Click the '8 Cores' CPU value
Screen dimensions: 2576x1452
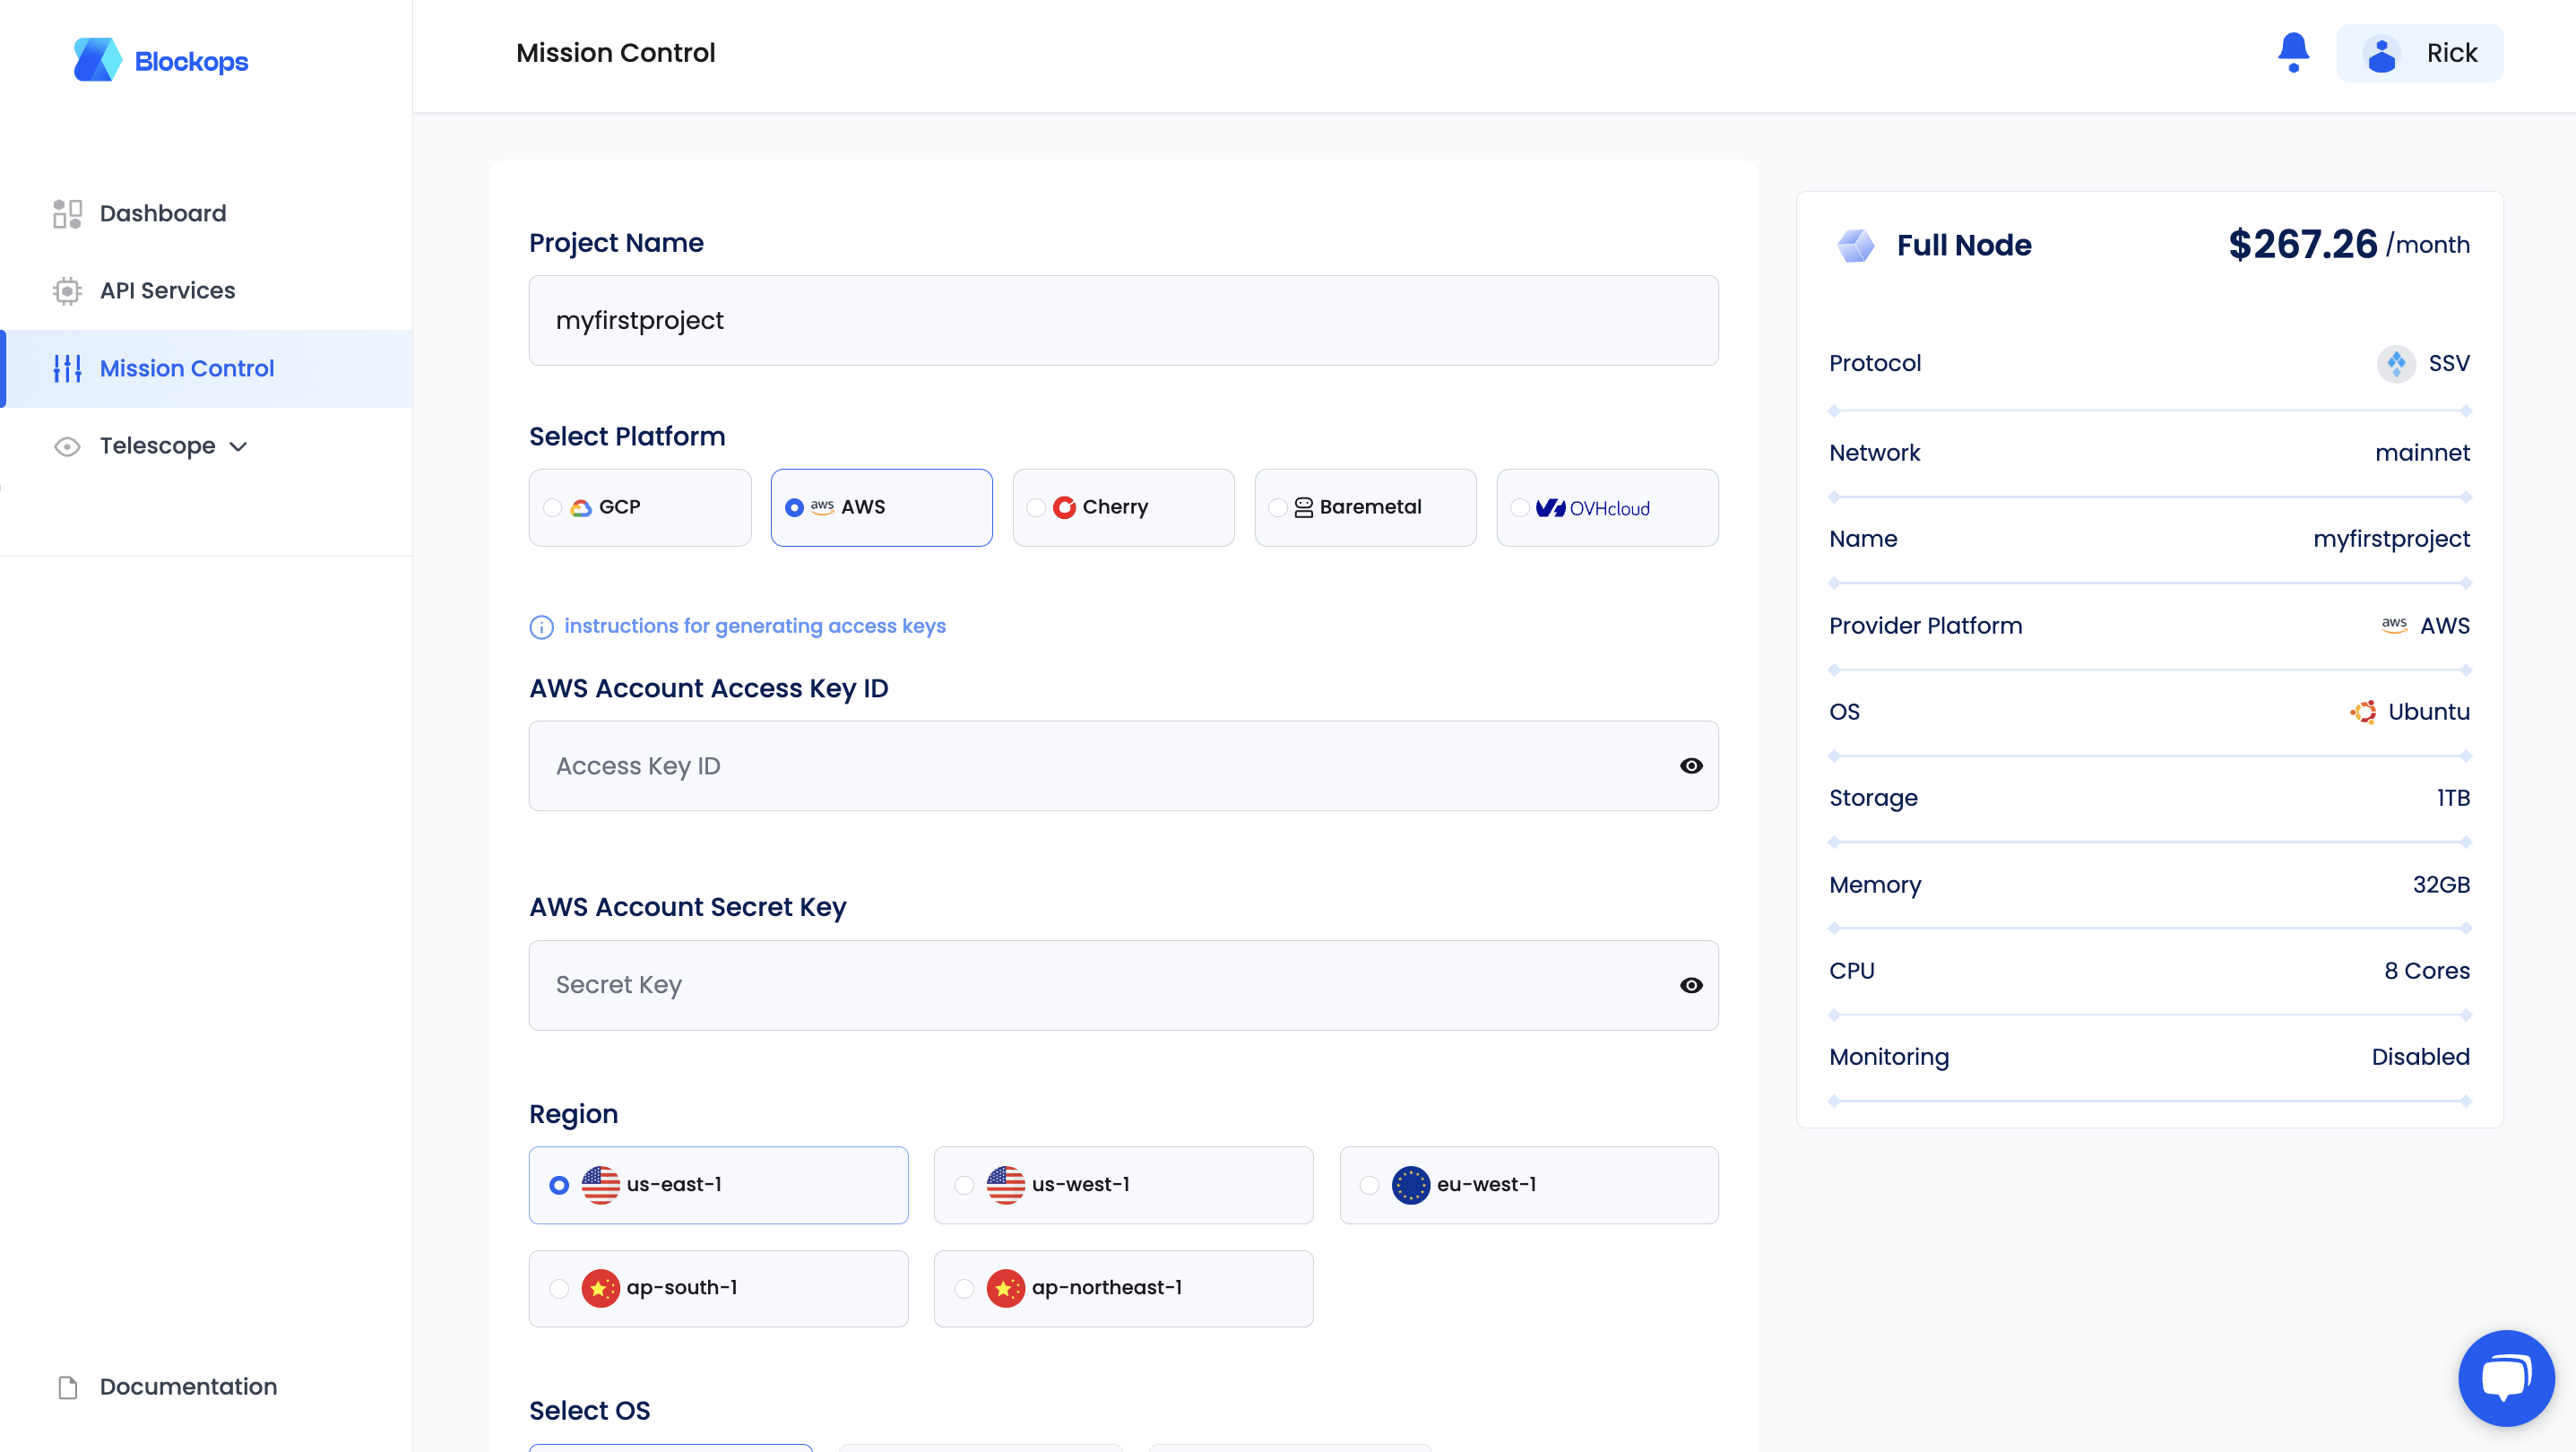(2427, 971)
